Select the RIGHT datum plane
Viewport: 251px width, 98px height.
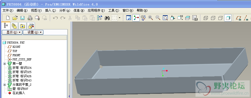[x=16, y=47]
